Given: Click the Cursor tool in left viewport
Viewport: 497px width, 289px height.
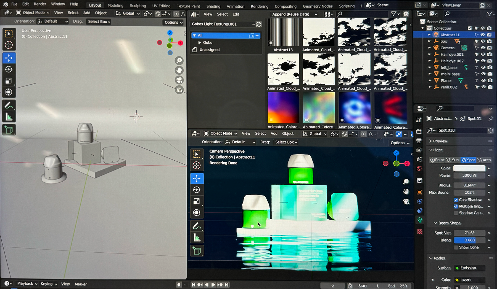Looking at the screenshot, I should (x=9, y=45).
